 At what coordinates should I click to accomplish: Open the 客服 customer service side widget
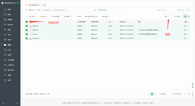[x=193, y=86]
